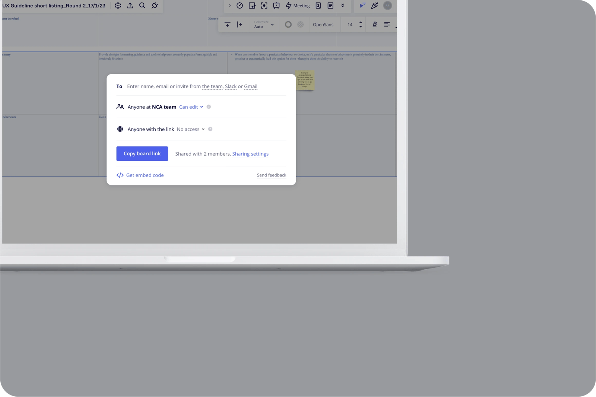The width and height of the screenshot is (596, 397).
Task: Start the timer tool
Action: pyautogui.click(x=240, y=6)
